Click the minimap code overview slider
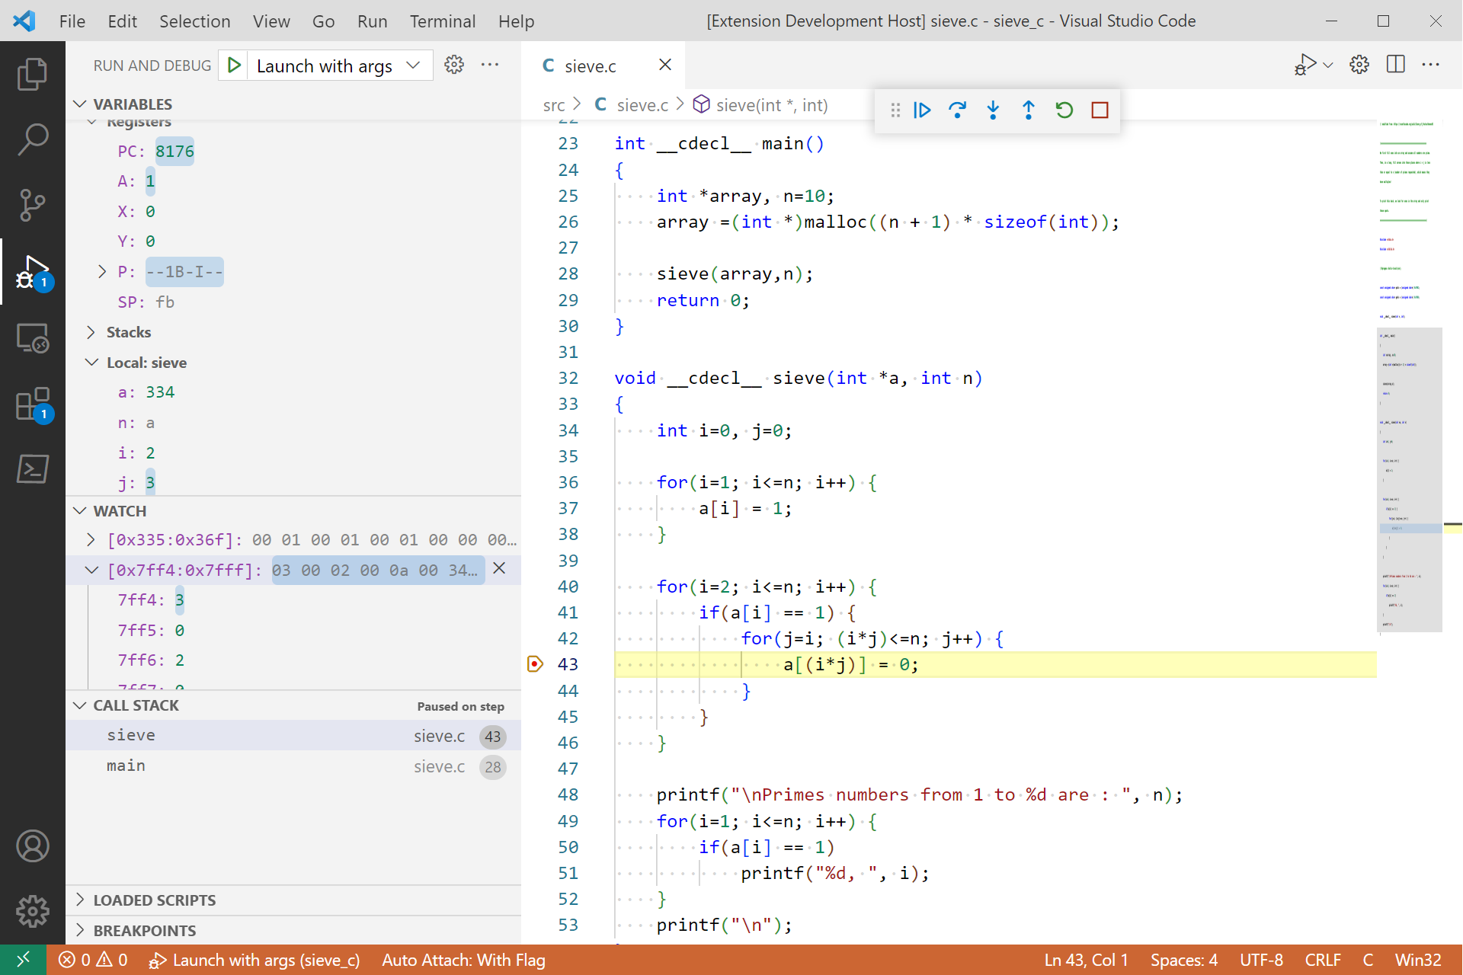The width and height of the screenshot is (1463, 975). click(1410, 480)
